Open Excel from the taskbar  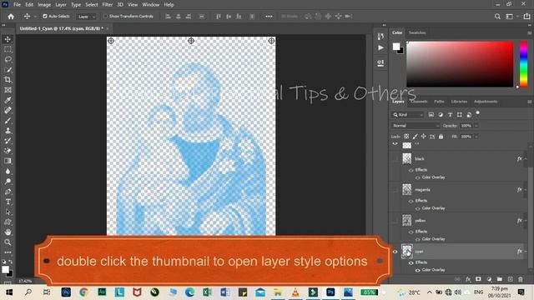tap(207, 292)
